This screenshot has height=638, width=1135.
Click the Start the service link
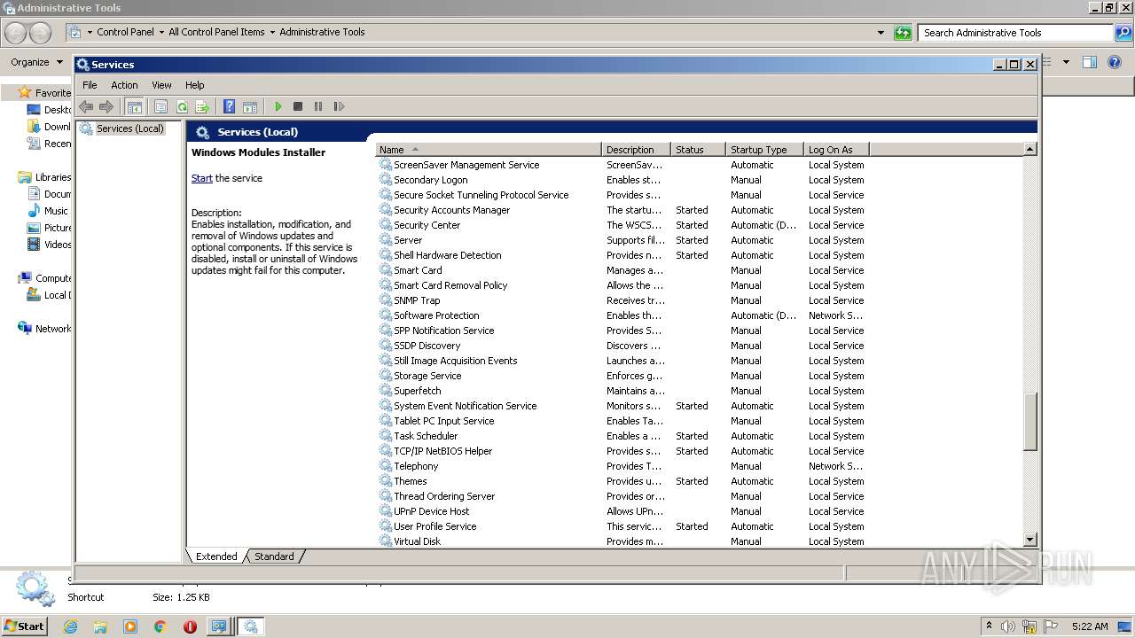[202, 178]
